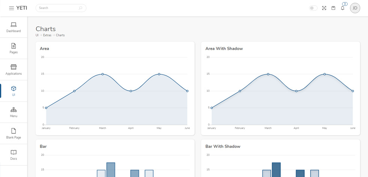Select April point in Area With Shadow chart

click(296, 91)
